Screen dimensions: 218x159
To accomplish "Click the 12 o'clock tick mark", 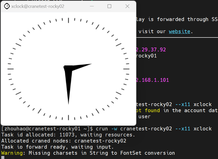I will [68, 20].
